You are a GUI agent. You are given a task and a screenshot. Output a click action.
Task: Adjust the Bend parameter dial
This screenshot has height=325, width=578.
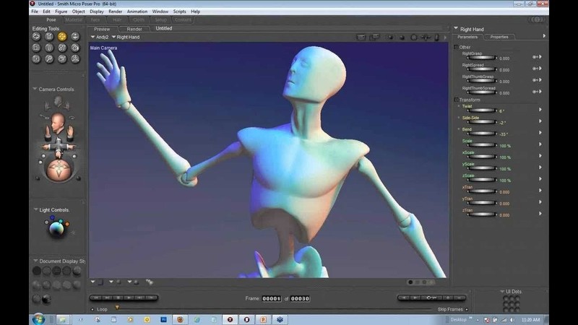[x=483, y=134]
